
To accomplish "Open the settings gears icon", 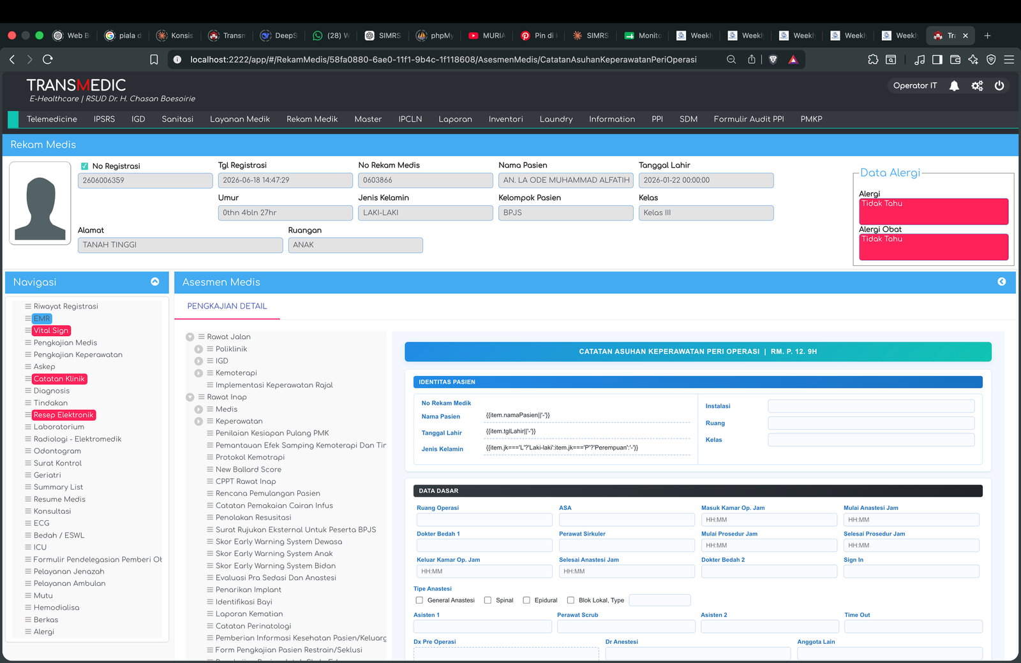I will 977,85.
